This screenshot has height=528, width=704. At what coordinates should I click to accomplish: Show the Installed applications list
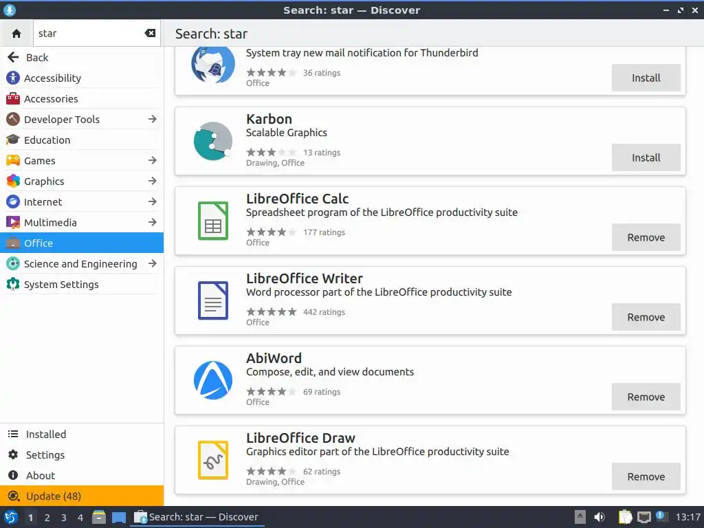[82, 434]
